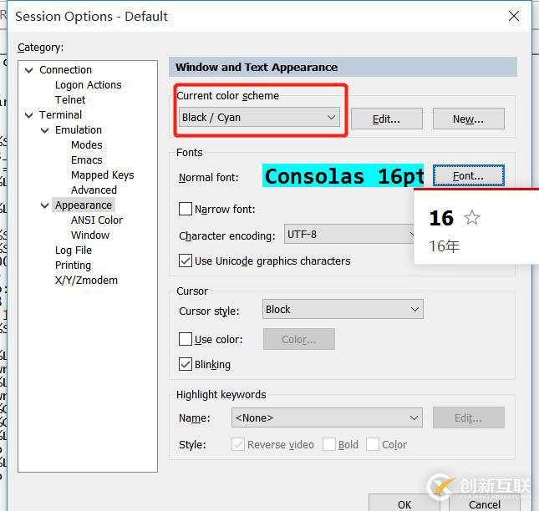The height and width of the screenshot is (511, 539).
Task: Toggle the Reverse video style checkbox
Action: click(238, 444)
